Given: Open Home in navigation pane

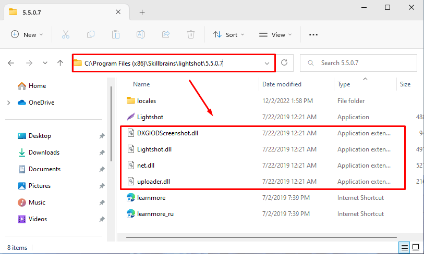Looking at the screenshot, I should (32, 86).
